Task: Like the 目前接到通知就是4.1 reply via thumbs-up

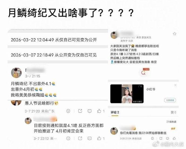Action: coord(99,138)
